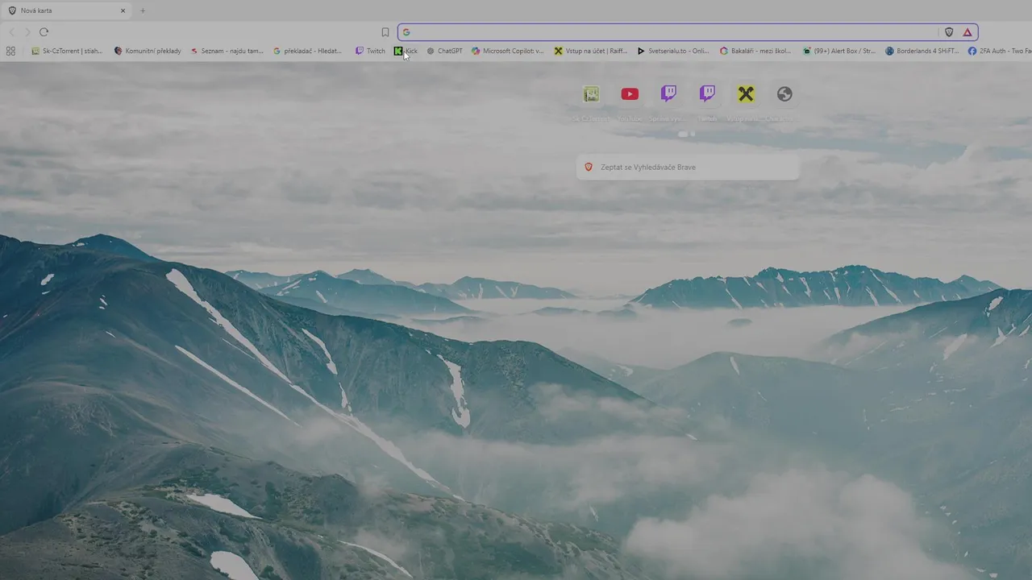Open the Bakaláři bookmark
1032x580 pixels.
[x=756, y=51]
